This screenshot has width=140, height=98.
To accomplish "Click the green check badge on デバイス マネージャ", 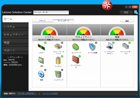I will (x=129, y=43).
